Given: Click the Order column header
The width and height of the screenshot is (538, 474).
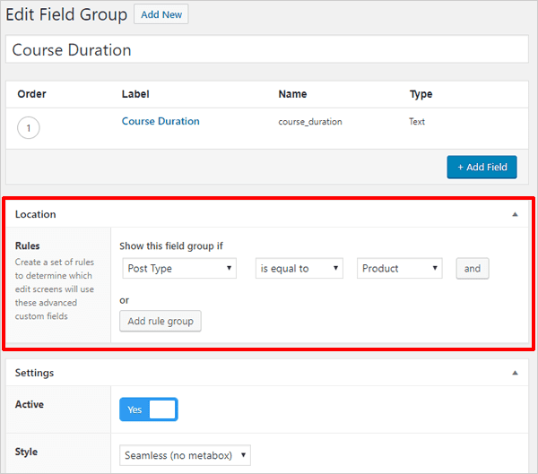Looking at the screenshot, I should tap(31, 94).
